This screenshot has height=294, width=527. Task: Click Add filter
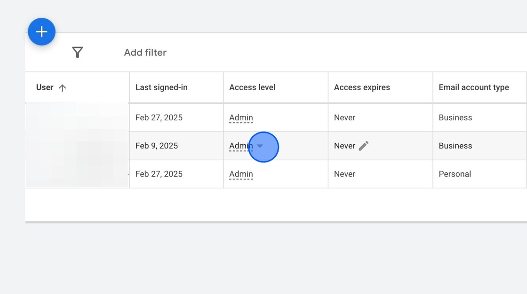(145, 52)
